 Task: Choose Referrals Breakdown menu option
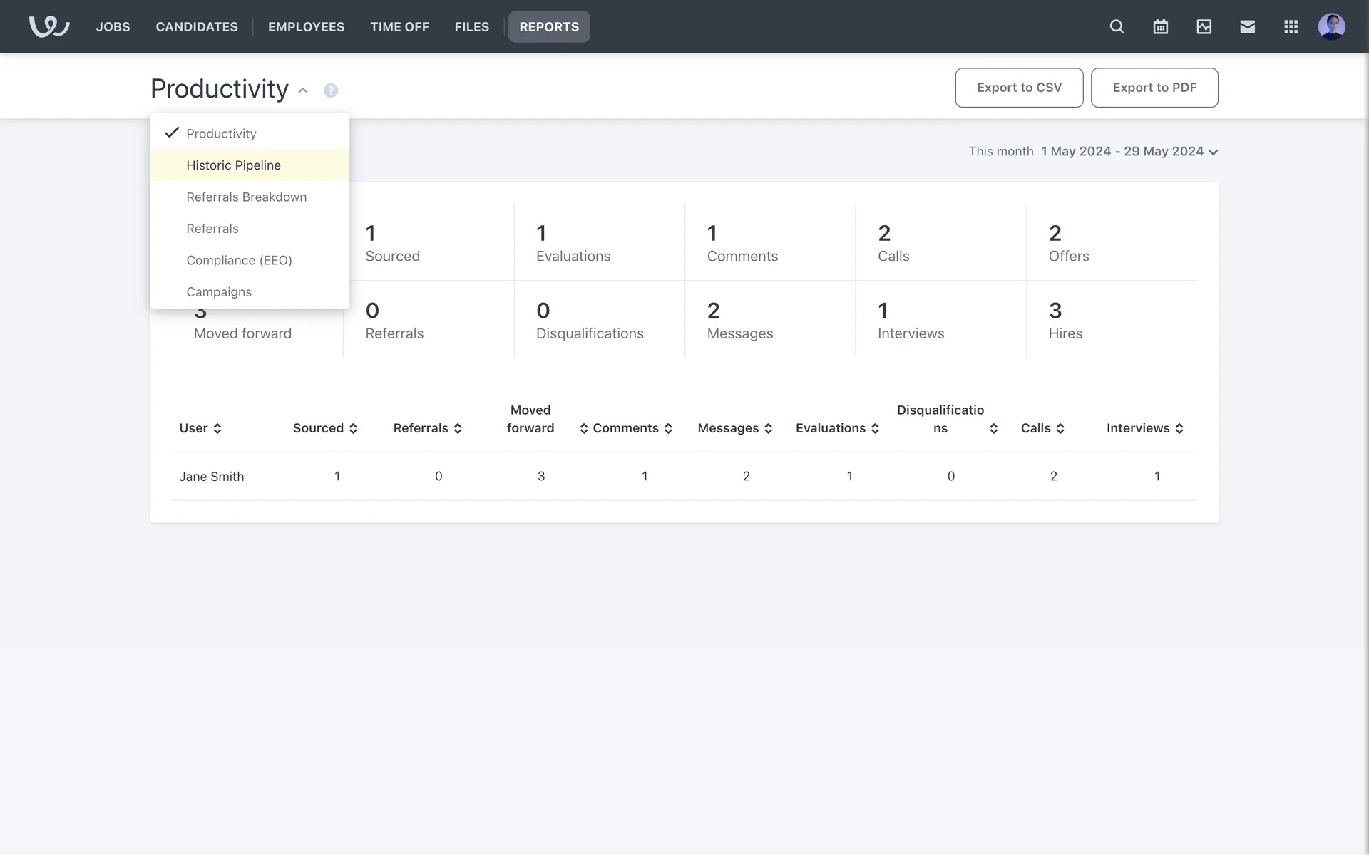(x=246, y=197)
